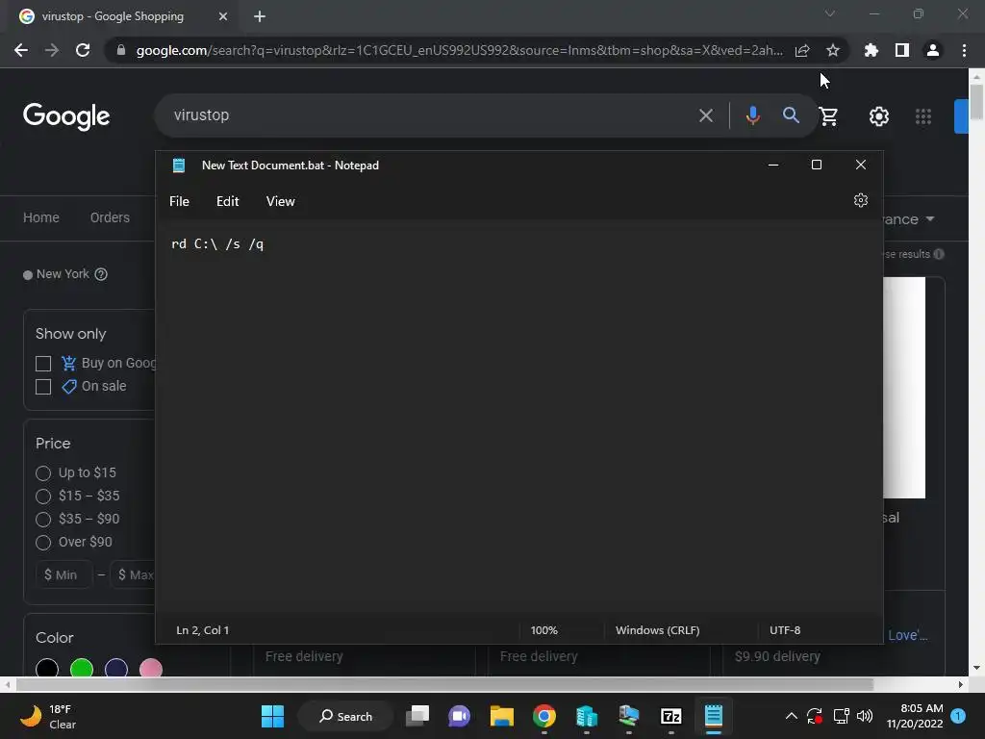Open Chrome profile avatar icon
Image resolution: width=985 pixels, height=739 pixels.
coord(932,50)
